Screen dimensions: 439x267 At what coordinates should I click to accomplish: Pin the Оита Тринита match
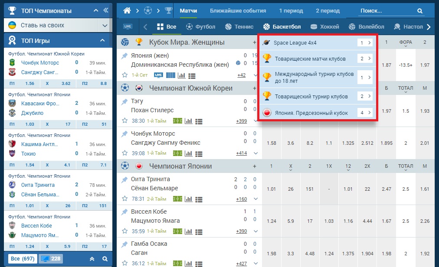[x=124, y=180]
